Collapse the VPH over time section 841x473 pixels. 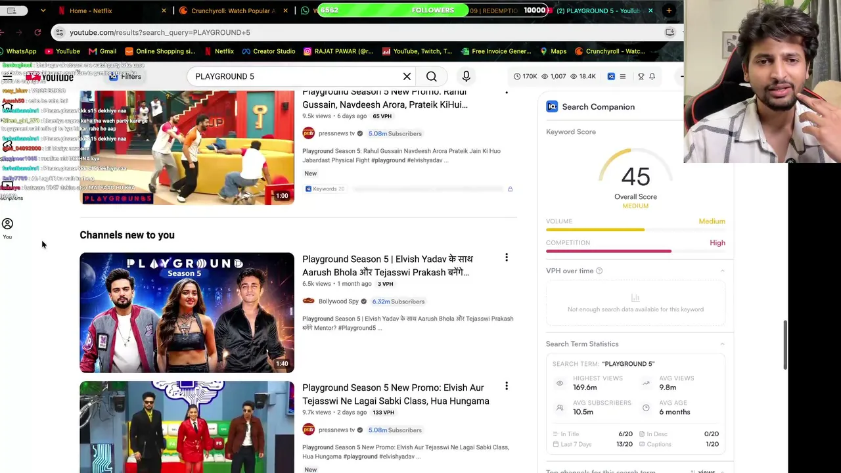point(722,271)
